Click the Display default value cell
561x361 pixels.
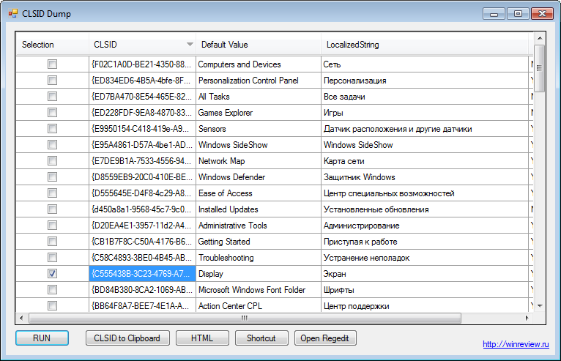pyautogui.click(x=259, y=274)
